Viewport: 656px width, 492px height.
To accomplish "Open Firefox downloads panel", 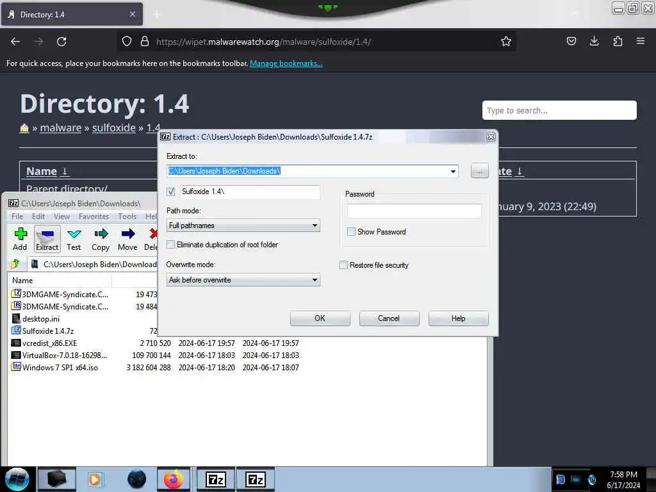I will [594, 41].
